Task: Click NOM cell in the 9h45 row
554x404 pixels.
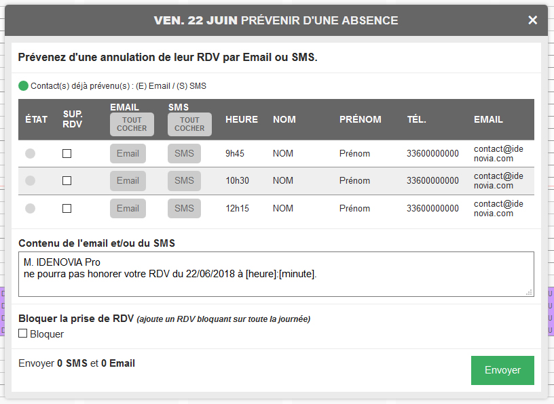Action: [283, 153]
